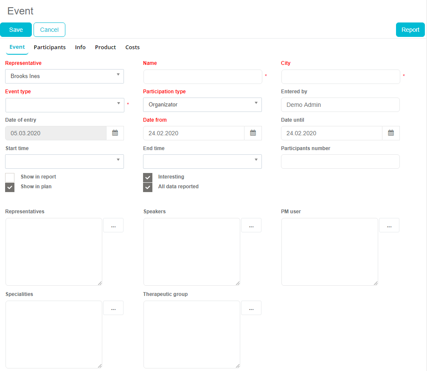Click the Save button
Screen dimensions: 427x371
pyautogui.click(x=16, y=30)
